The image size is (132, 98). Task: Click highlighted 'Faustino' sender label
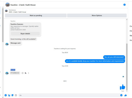(x=13, y=70)
